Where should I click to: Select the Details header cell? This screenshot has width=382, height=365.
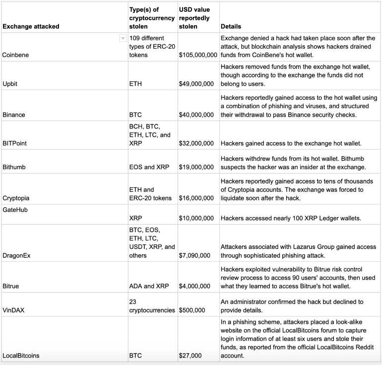click(300, 17)
